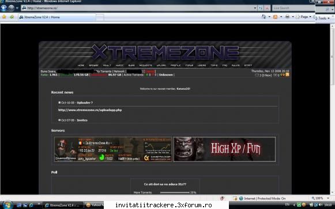Click the My Torrents link

coord(104,71)
